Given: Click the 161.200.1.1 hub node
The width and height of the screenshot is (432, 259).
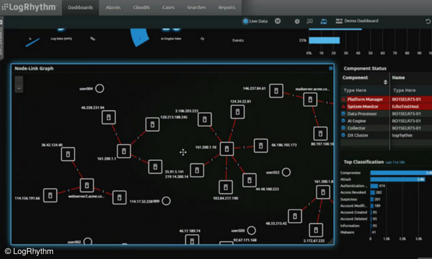Looking at the screenshot, I should click(x=124, y=151).
